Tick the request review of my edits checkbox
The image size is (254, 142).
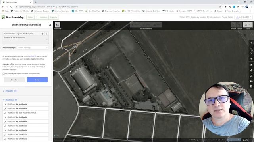(x=4, y=73)
